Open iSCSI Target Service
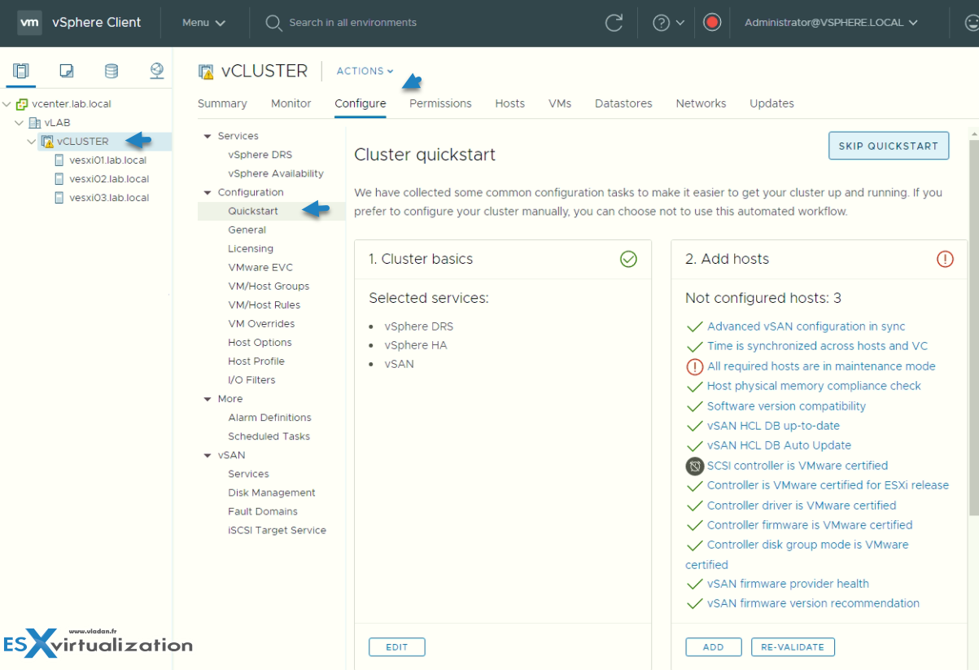 point(277,530)
